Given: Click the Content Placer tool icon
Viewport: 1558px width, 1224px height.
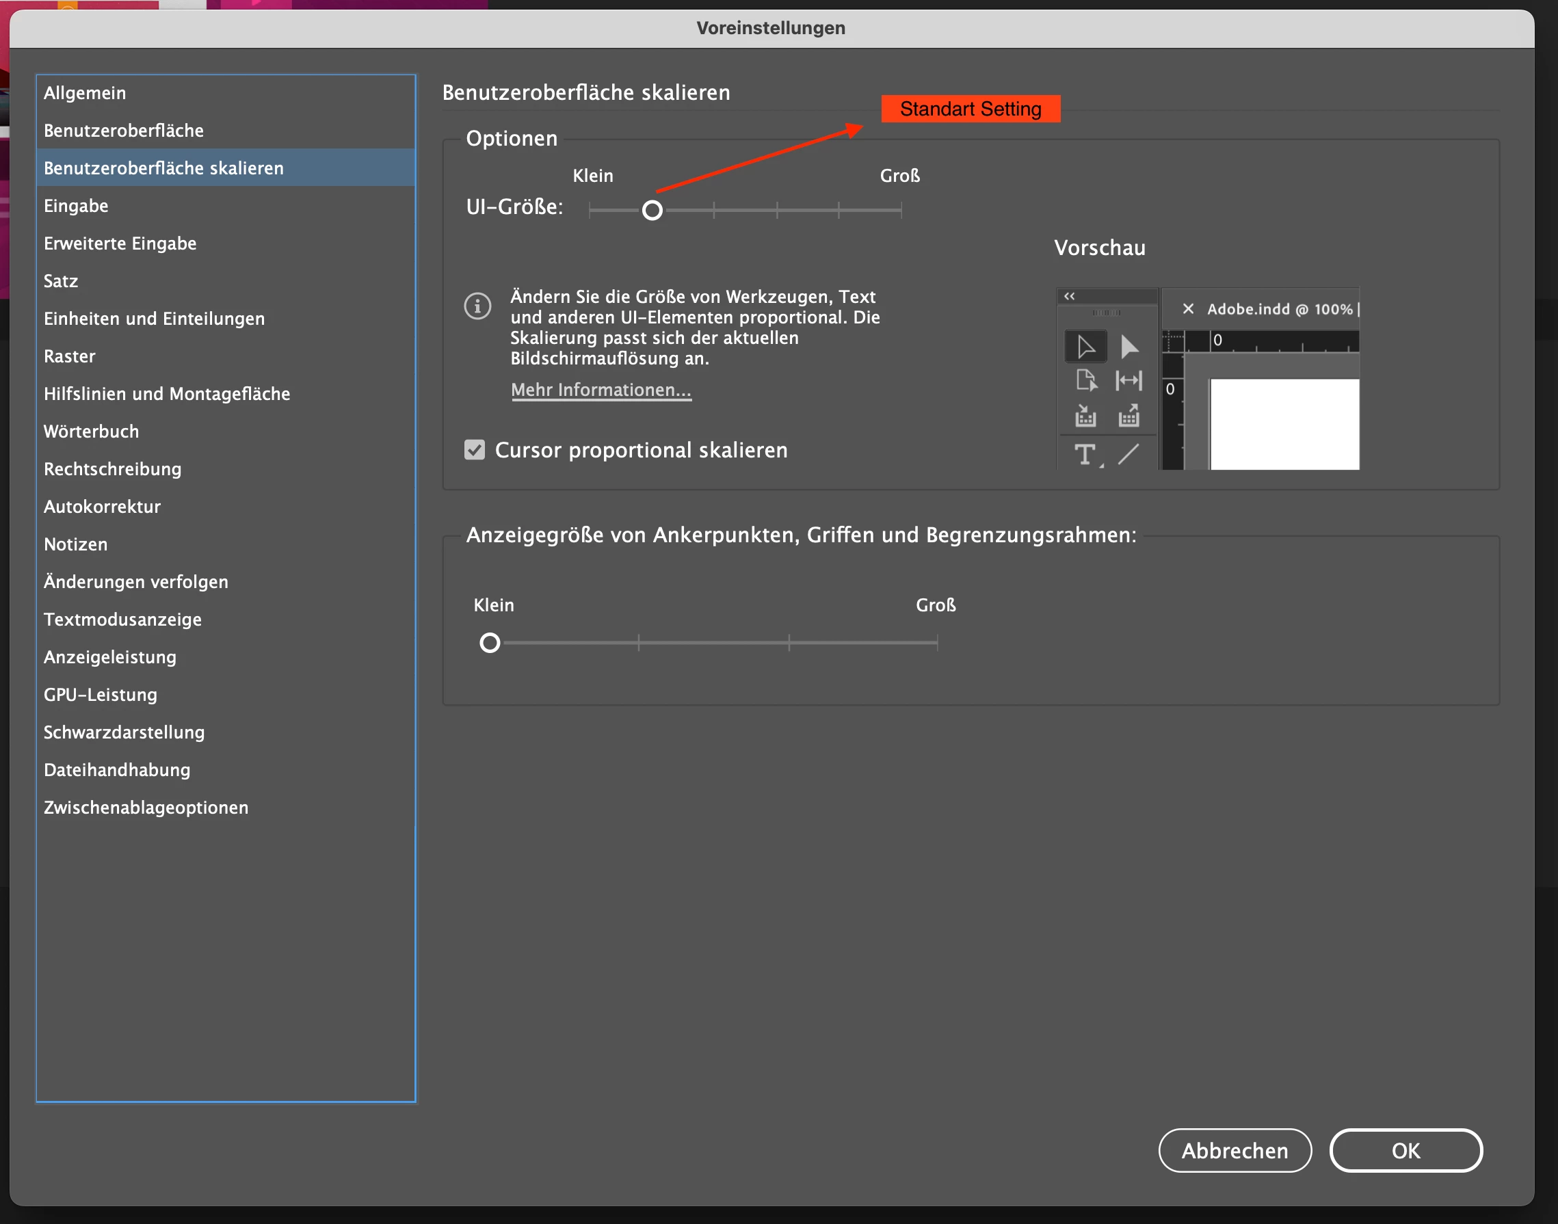Looking at the screenshot, I should click(1128, 416).
